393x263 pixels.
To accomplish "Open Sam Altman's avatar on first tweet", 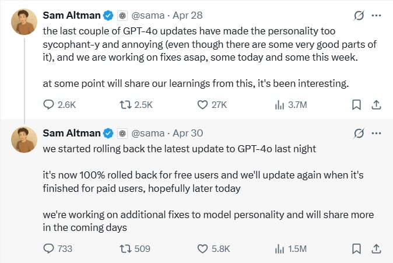I will click(24, 22).
